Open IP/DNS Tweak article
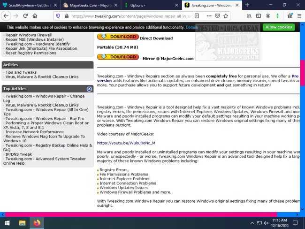 [x=19, y=154]
